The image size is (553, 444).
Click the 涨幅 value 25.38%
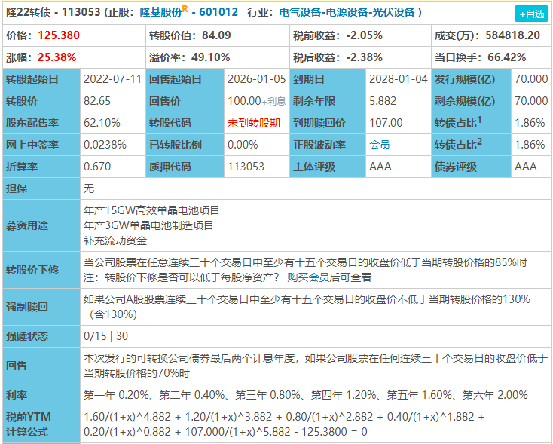point(57,57)
